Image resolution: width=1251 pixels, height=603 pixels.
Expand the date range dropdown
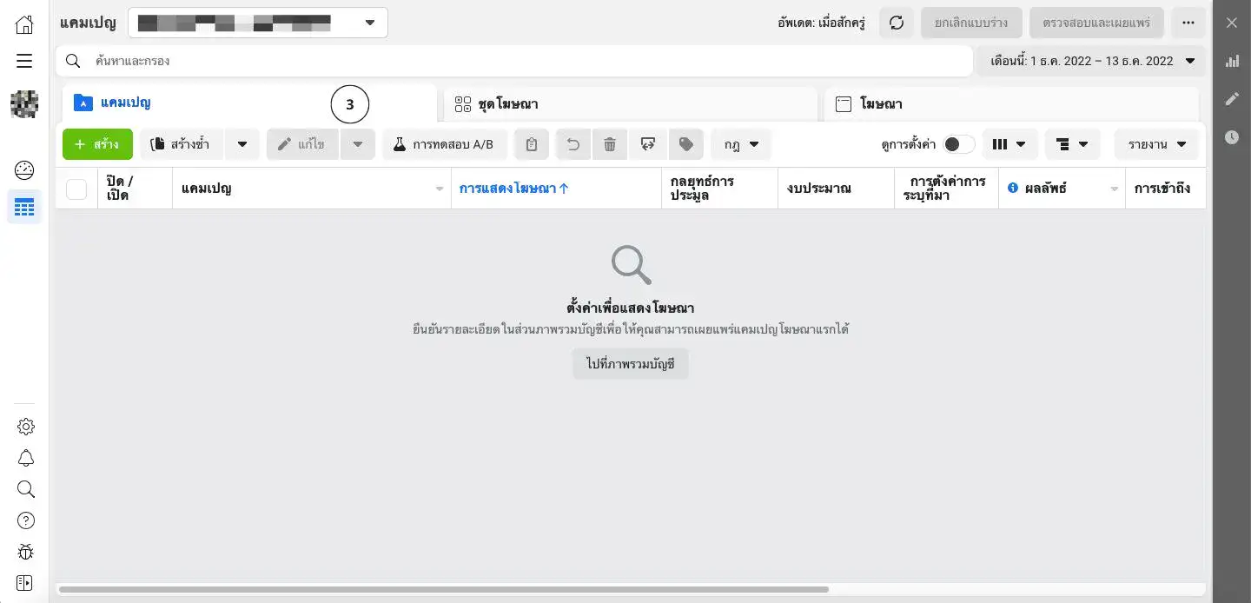[x=1092, y=61]
